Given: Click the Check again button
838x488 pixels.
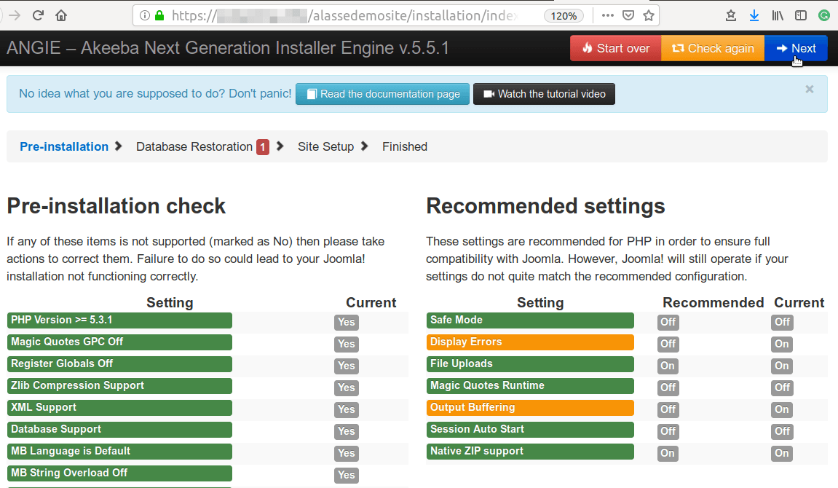Looking at the screenshot, I should [713, 48].
